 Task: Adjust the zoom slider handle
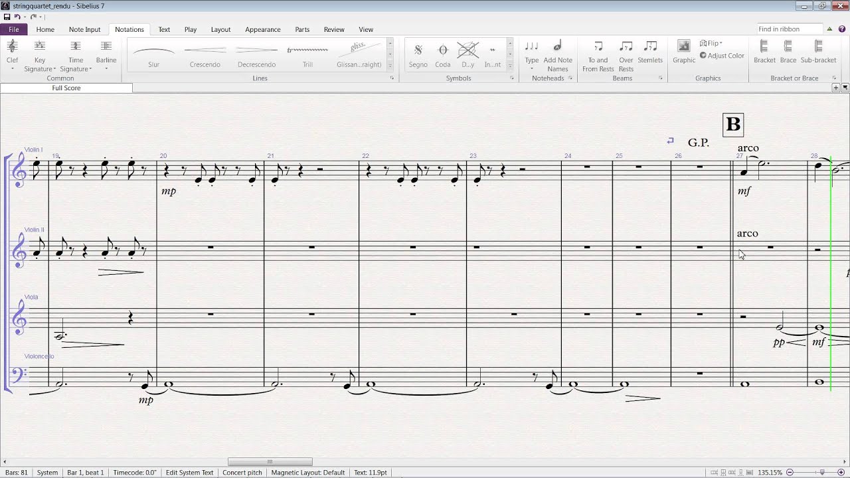click(x=822, y=473)
